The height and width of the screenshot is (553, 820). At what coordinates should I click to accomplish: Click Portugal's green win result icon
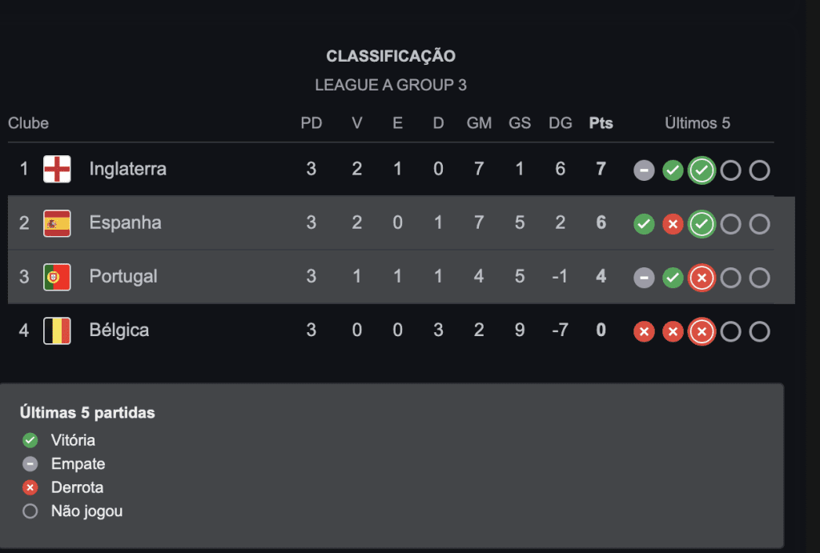673,278
